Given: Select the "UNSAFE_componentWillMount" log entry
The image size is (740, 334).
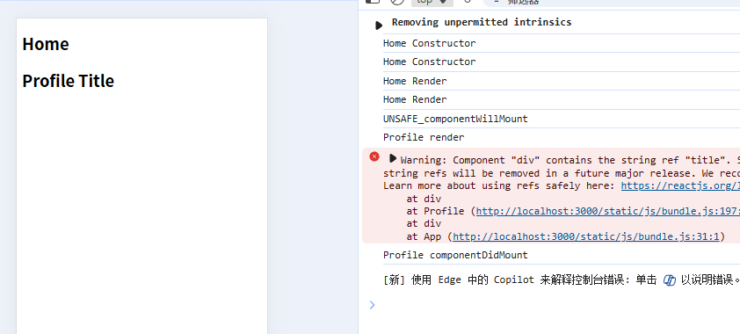Looking at the screenshot, I should (455, 119).
